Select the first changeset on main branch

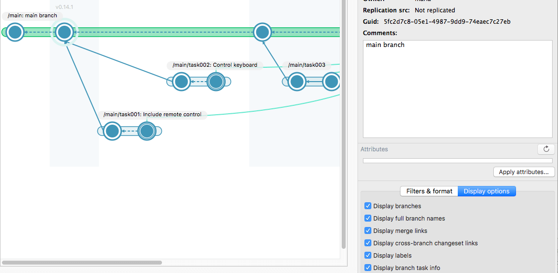point(15,32)
